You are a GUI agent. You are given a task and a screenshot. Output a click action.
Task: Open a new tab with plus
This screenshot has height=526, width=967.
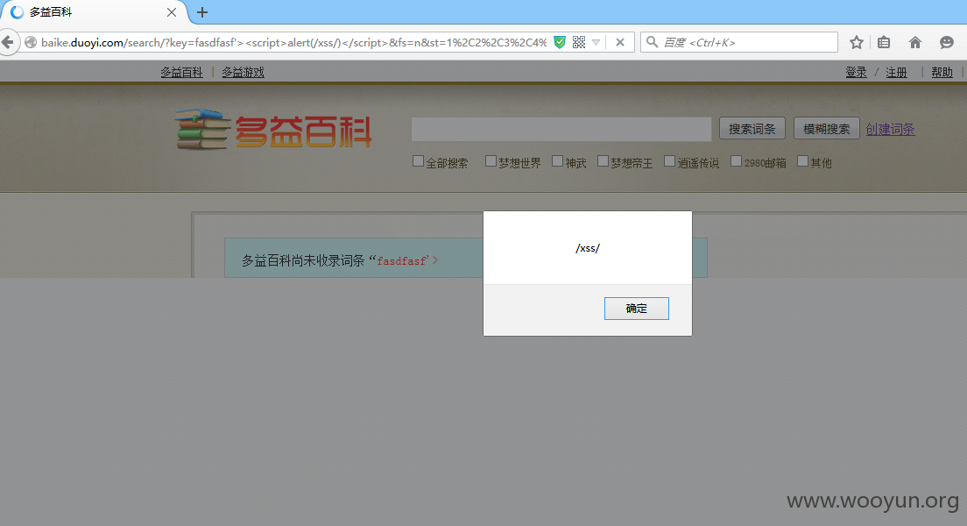[202, 11]
